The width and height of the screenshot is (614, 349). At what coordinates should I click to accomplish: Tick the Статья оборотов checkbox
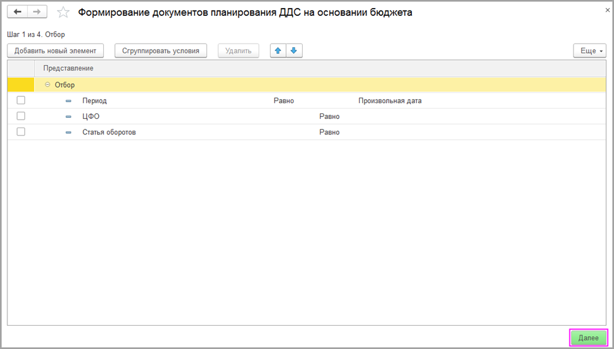[x=21, y=132]
